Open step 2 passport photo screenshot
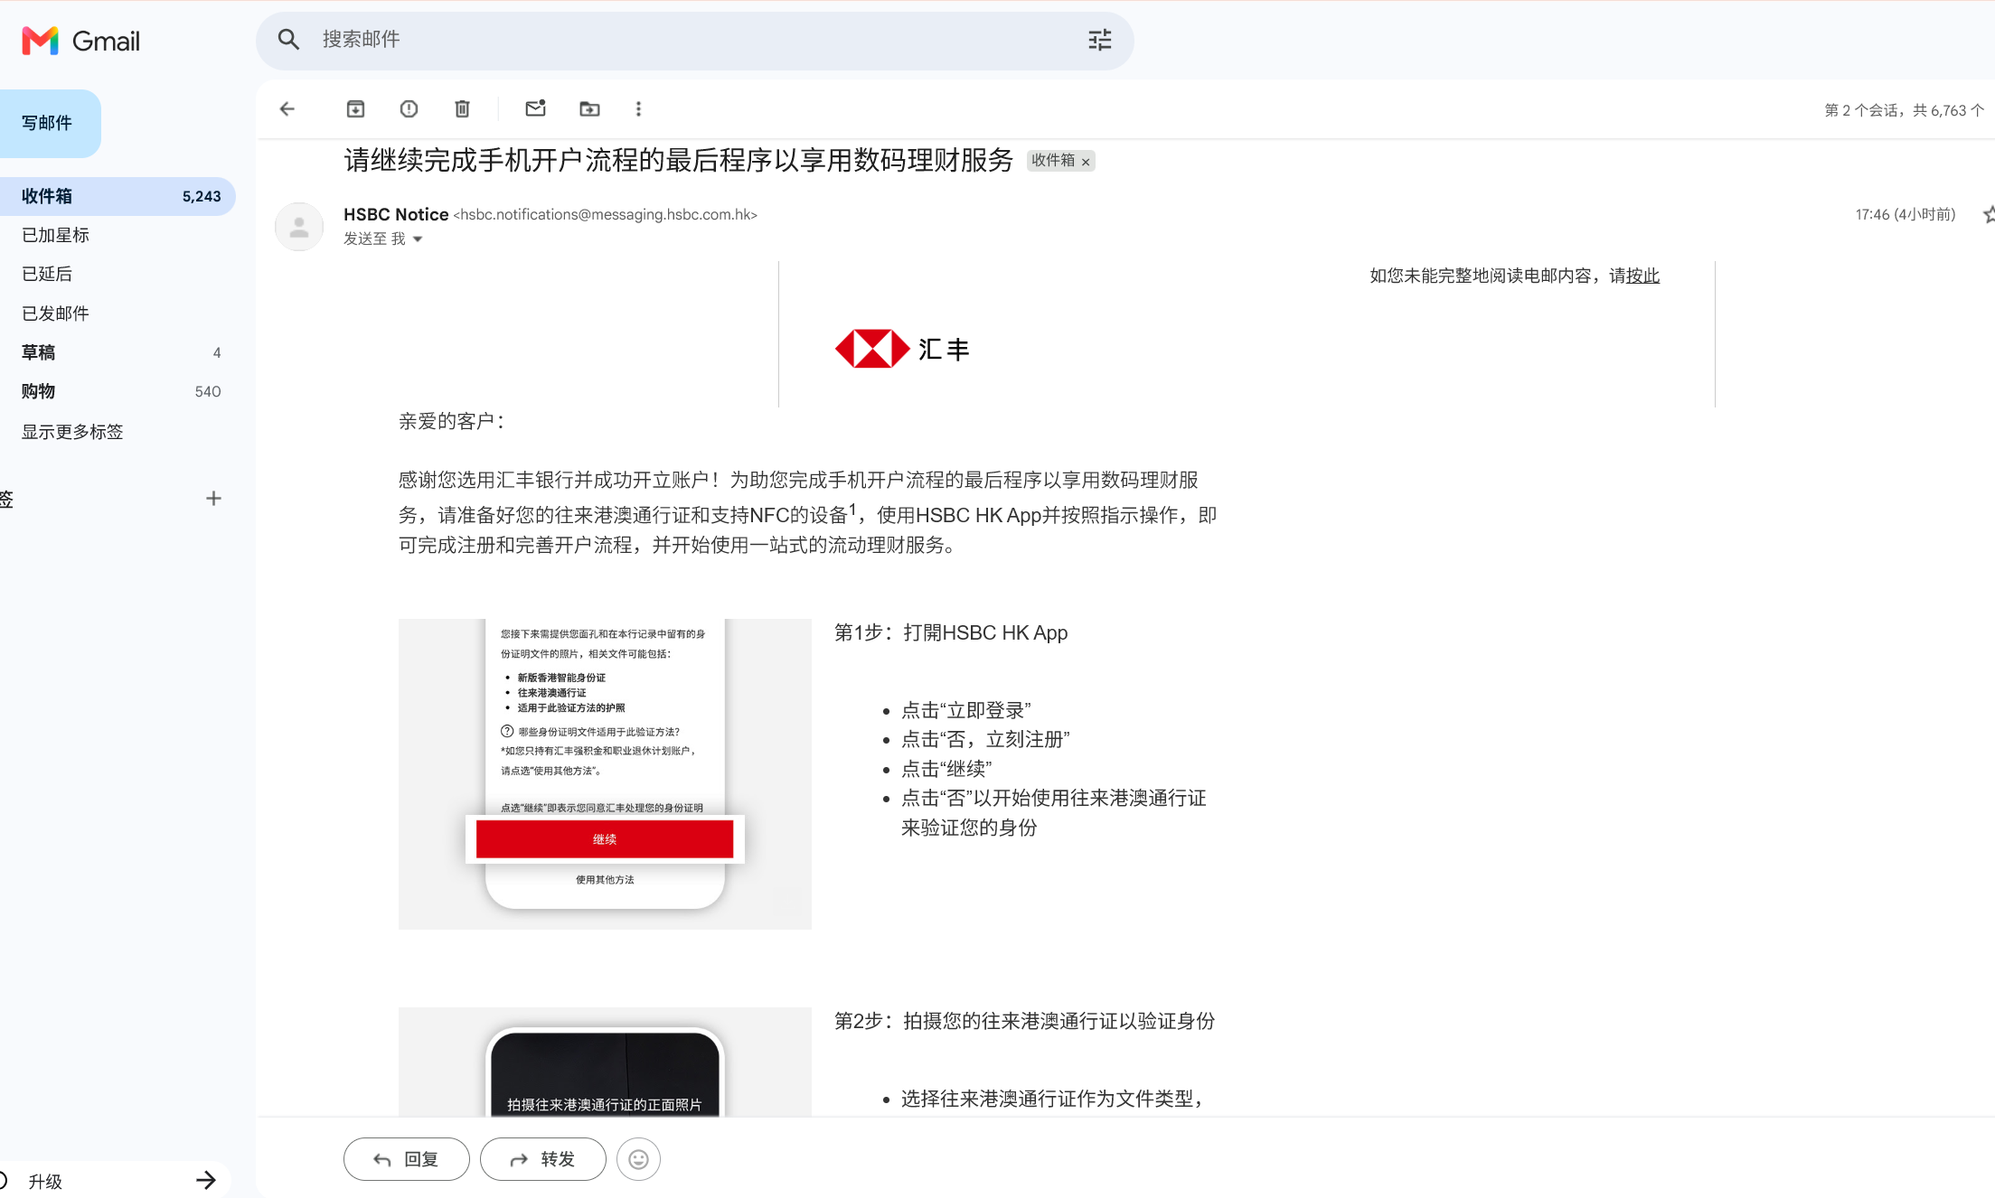Screen dimensions: 1995x1198 click(605, 1062)
